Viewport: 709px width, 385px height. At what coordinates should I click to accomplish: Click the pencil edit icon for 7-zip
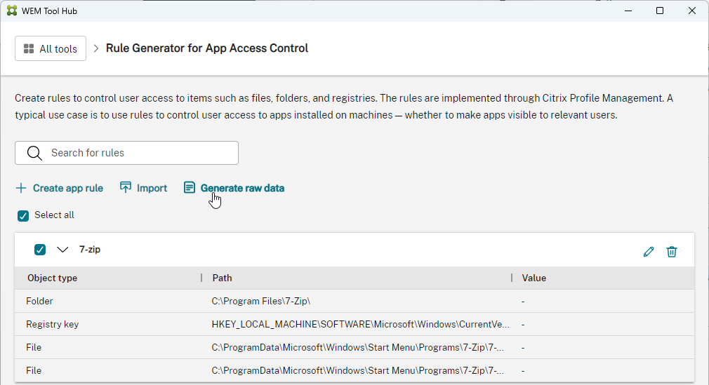tap(649, 251)
